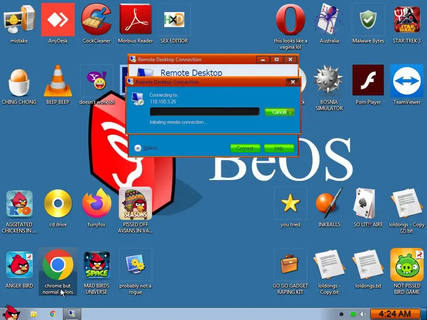The image size is (427, 320).
Task: Open the STAR TREK 3 game icon
Action: tap(407, 24)
